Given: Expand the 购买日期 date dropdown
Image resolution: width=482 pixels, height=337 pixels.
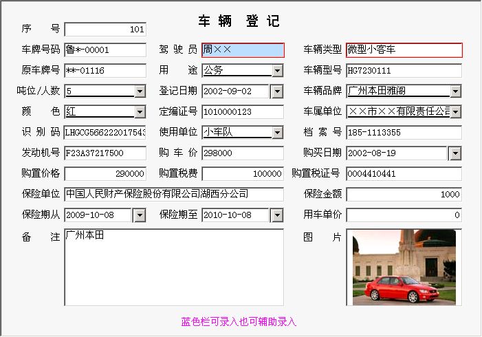Looking at the screenshot, I should pos(455,153).
